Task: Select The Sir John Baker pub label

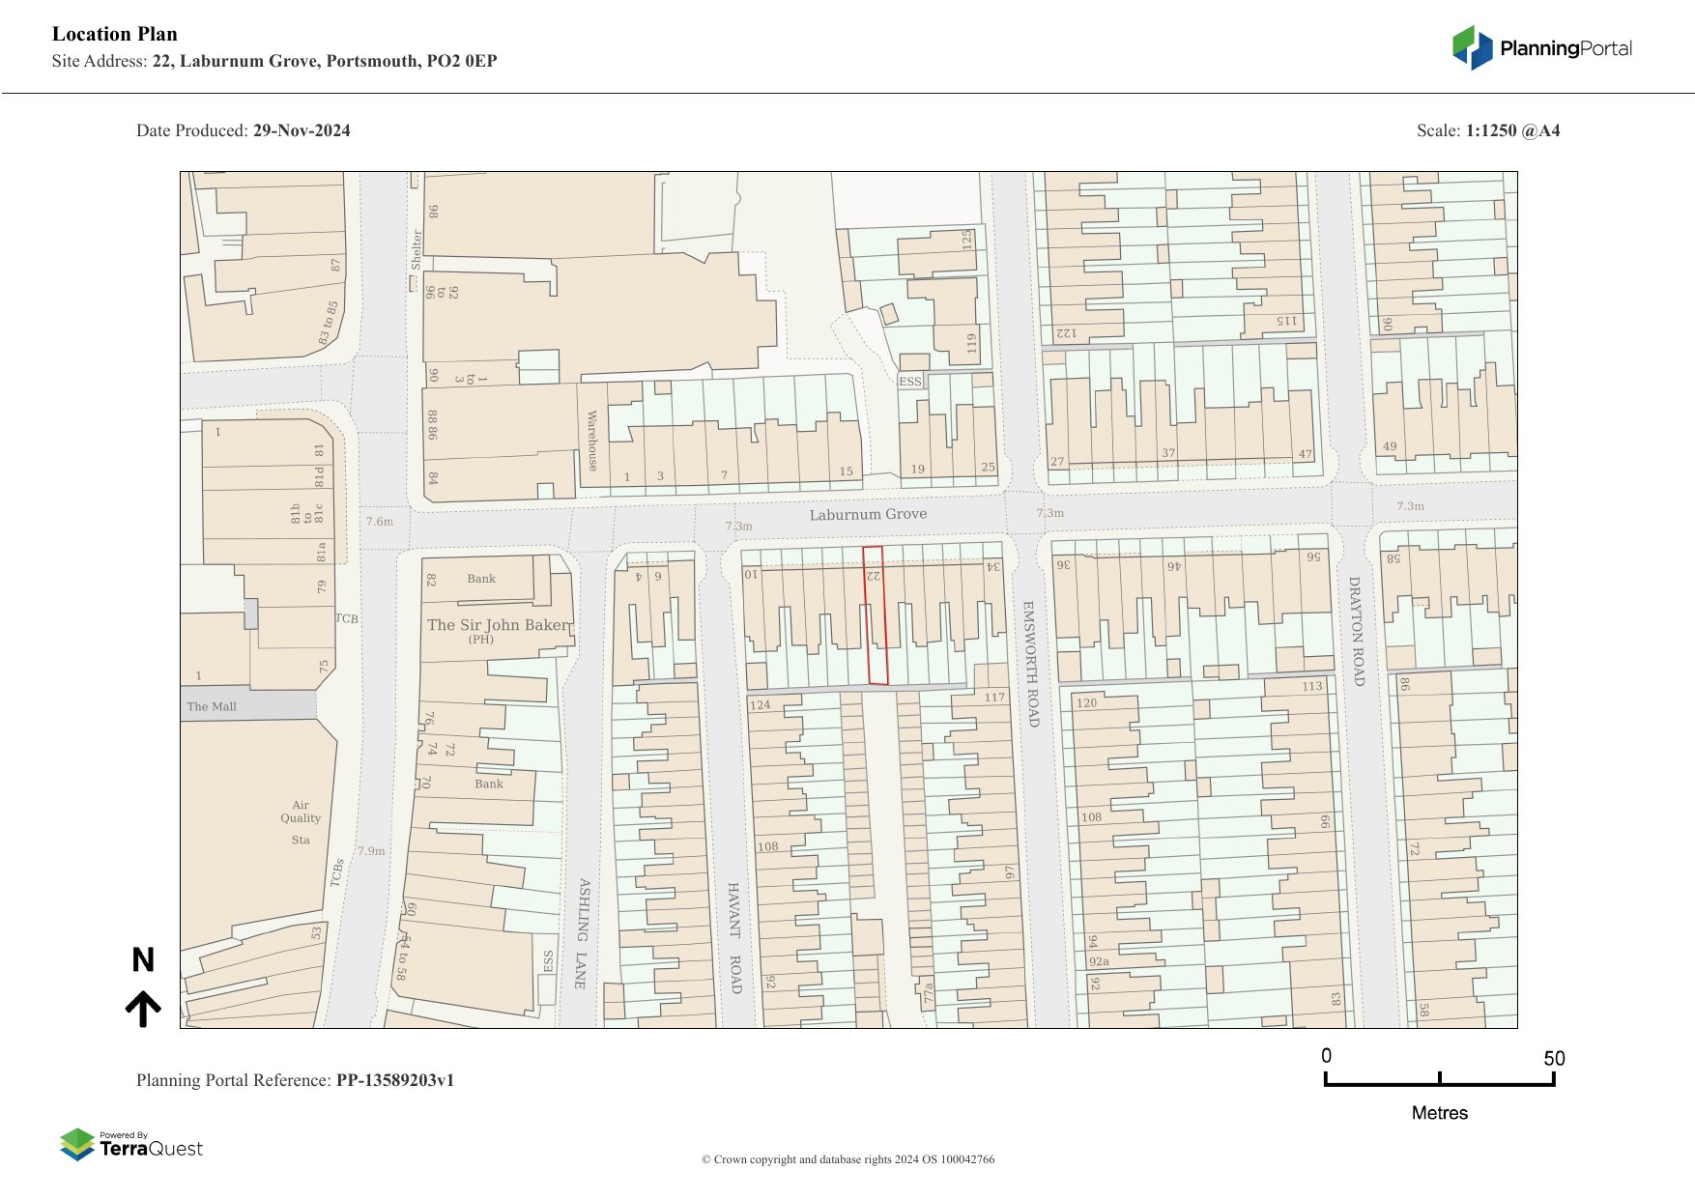Action: (x=499, y=625)
